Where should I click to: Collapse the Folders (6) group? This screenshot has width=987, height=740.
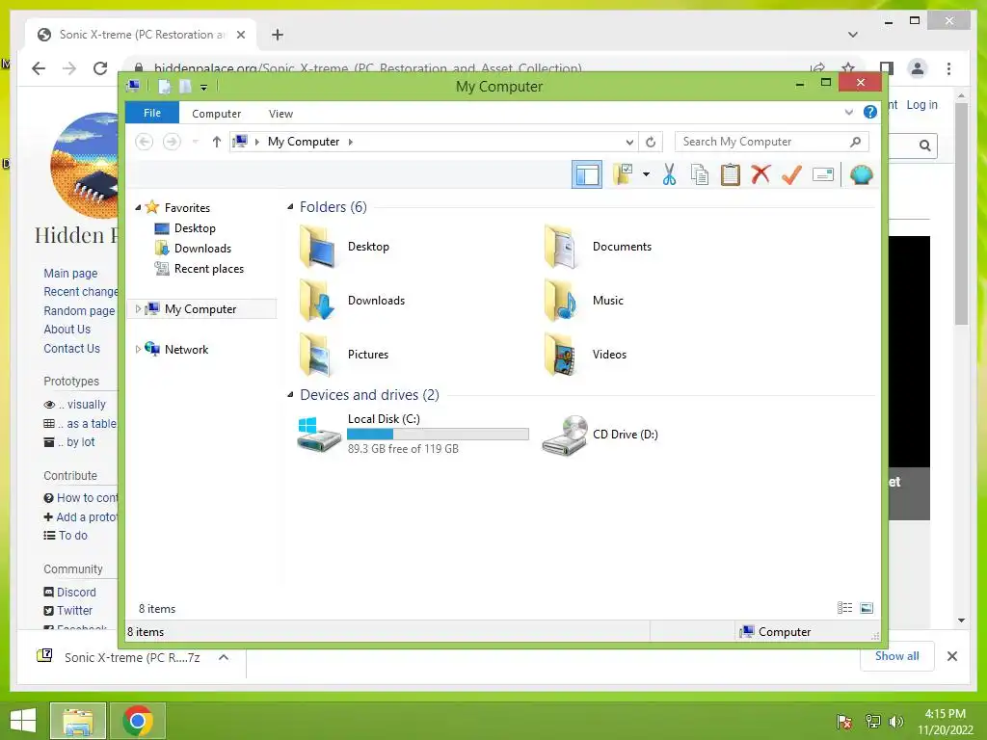click(290, 207)
